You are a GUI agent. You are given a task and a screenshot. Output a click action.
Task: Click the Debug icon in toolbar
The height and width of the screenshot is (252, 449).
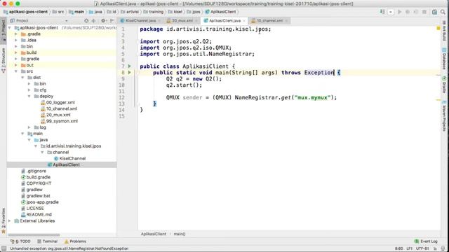coord(408,12)
